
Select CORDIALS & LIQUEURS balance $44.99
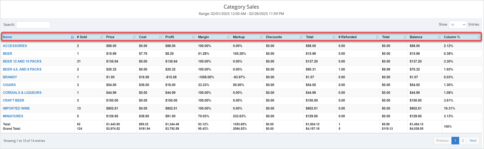click(x=415, y=93)
